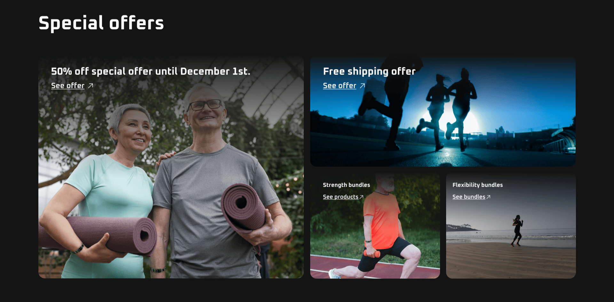Click the Flexibility bundles title
The image size is (614, 302).
click(x=477, y=185)
